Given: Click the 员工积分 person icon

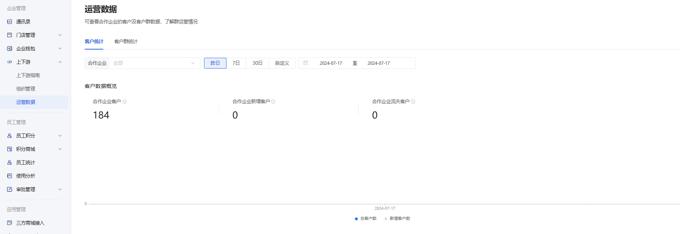Looking at the screenshot, I should (x=10, y=136).
